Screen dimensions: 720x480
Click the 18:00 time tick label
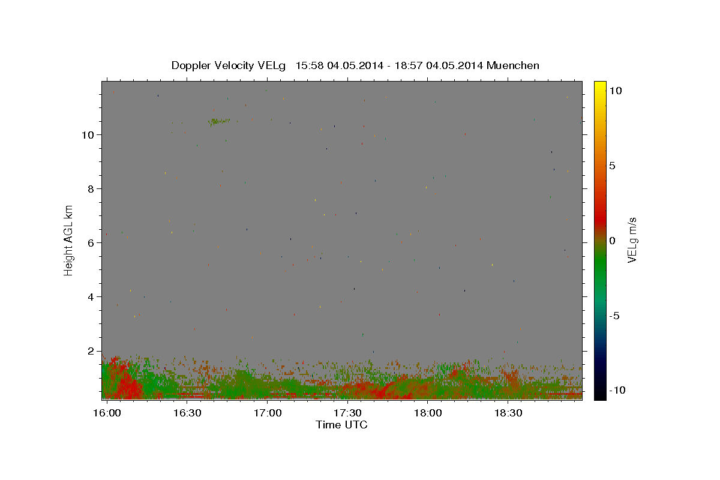427,413
